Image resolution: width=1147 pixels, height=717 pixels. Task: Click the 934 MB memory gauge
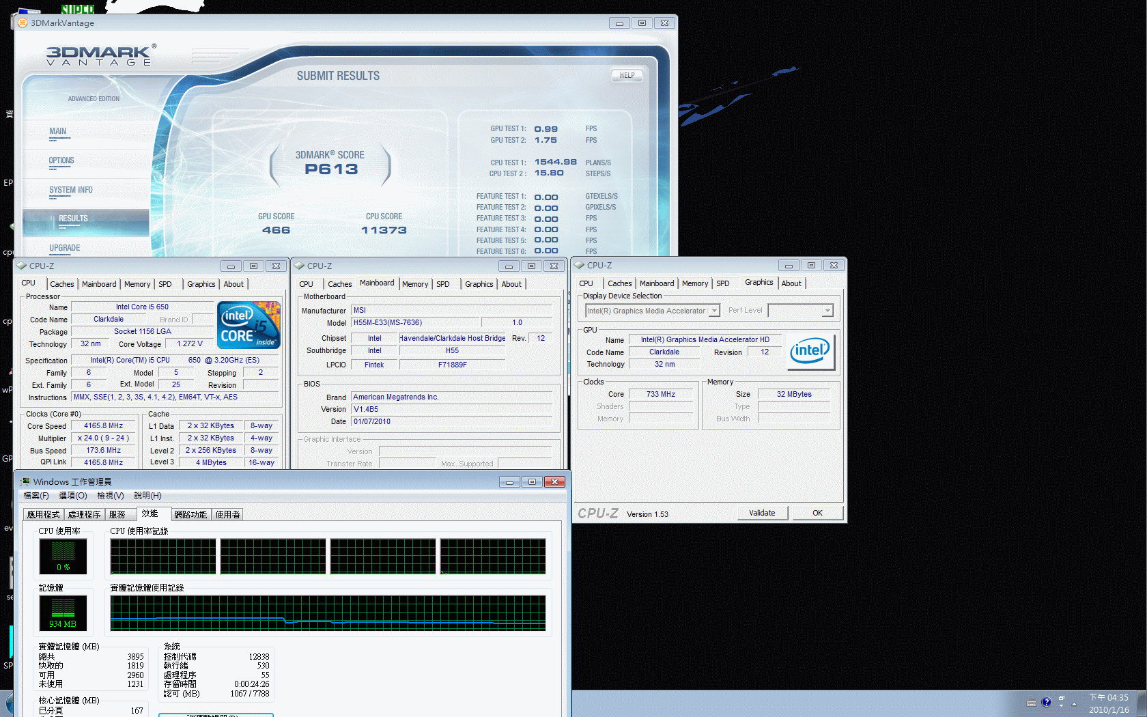(63, 613)
